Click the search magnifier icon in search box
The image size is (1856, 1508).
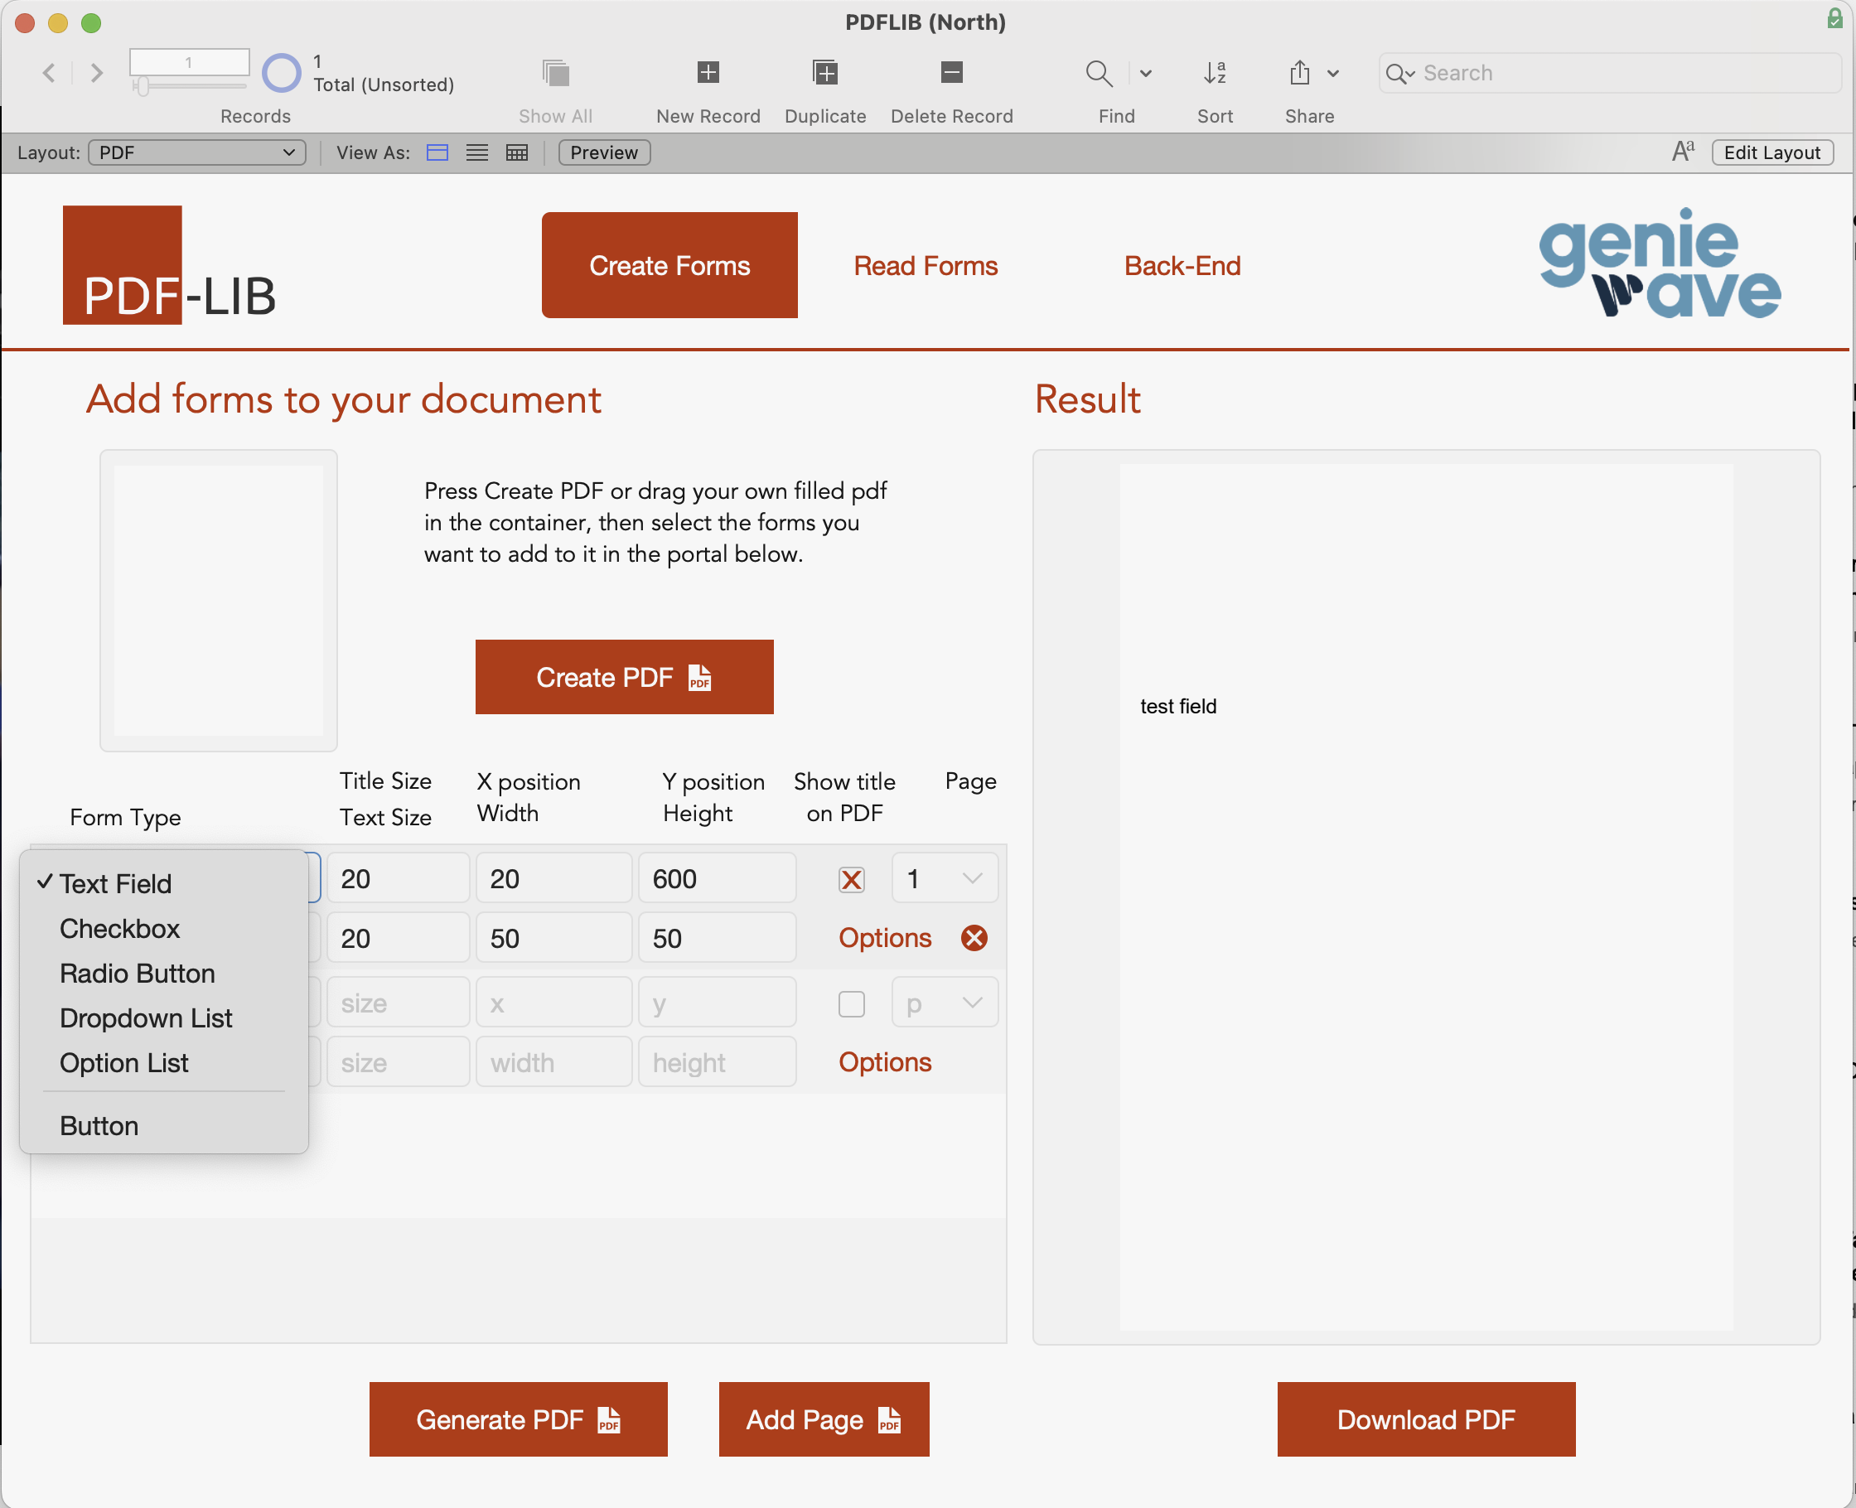tap(1399, 74)
